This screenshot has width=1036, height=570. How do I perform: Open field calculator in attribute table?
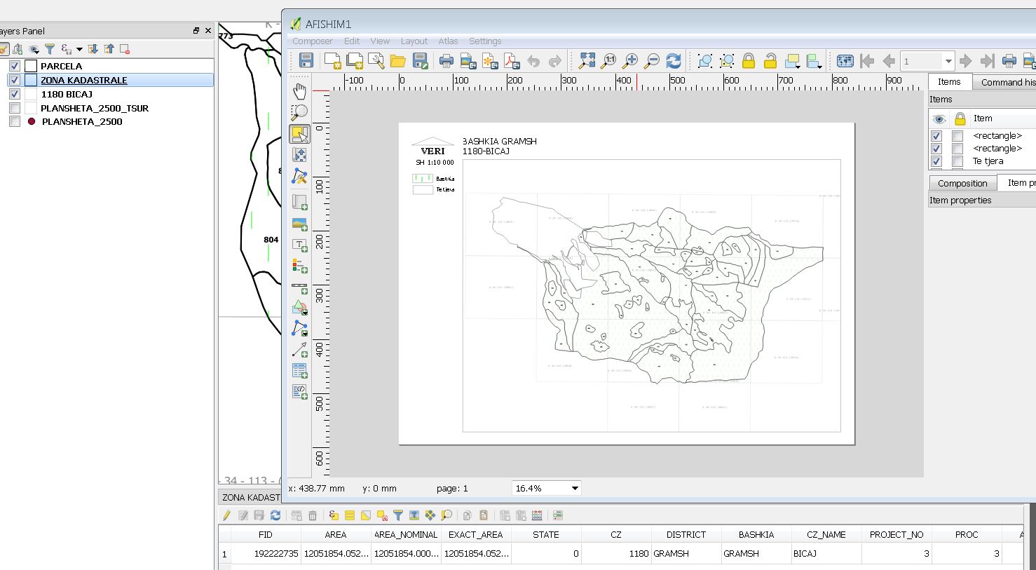coord(537,515)
